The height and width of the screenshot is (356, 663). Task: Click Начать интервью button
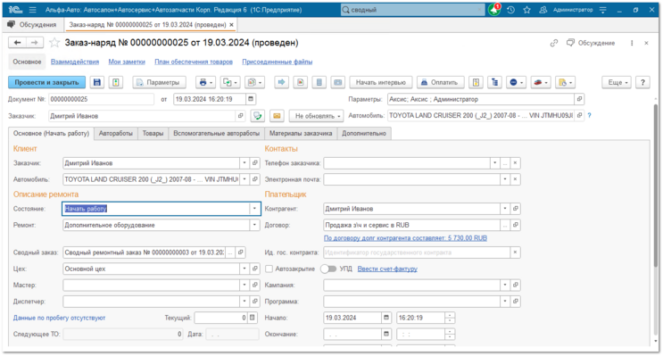380,82
